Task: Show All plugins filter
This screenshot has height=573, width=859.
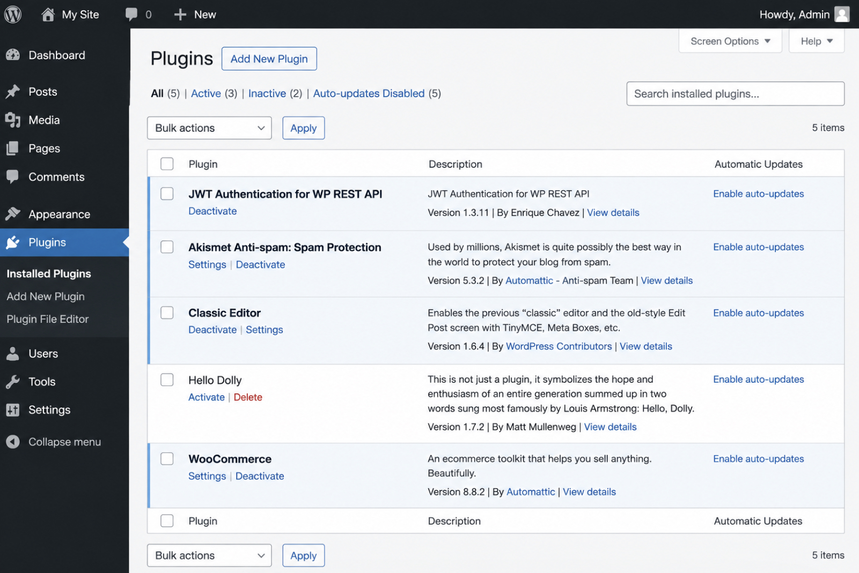Action: [x=157, y=93]
